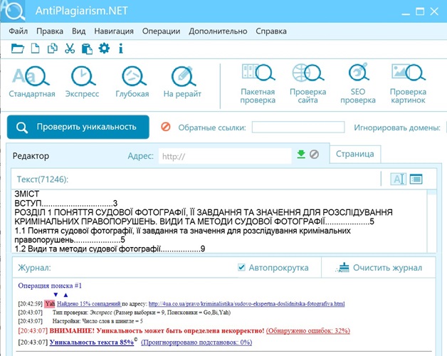Click the Текст(71246) label
447x356 pixels.
coord(43,179)
